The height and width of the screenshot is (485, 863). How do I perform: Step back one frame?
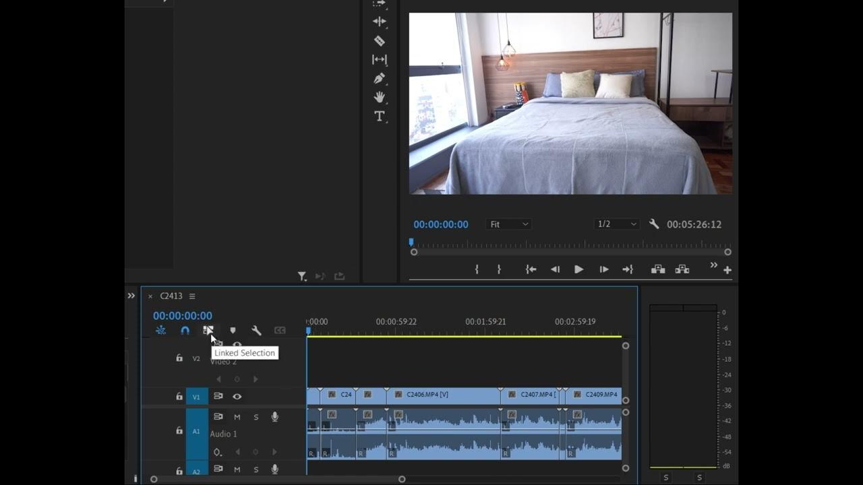coord(555,269)
